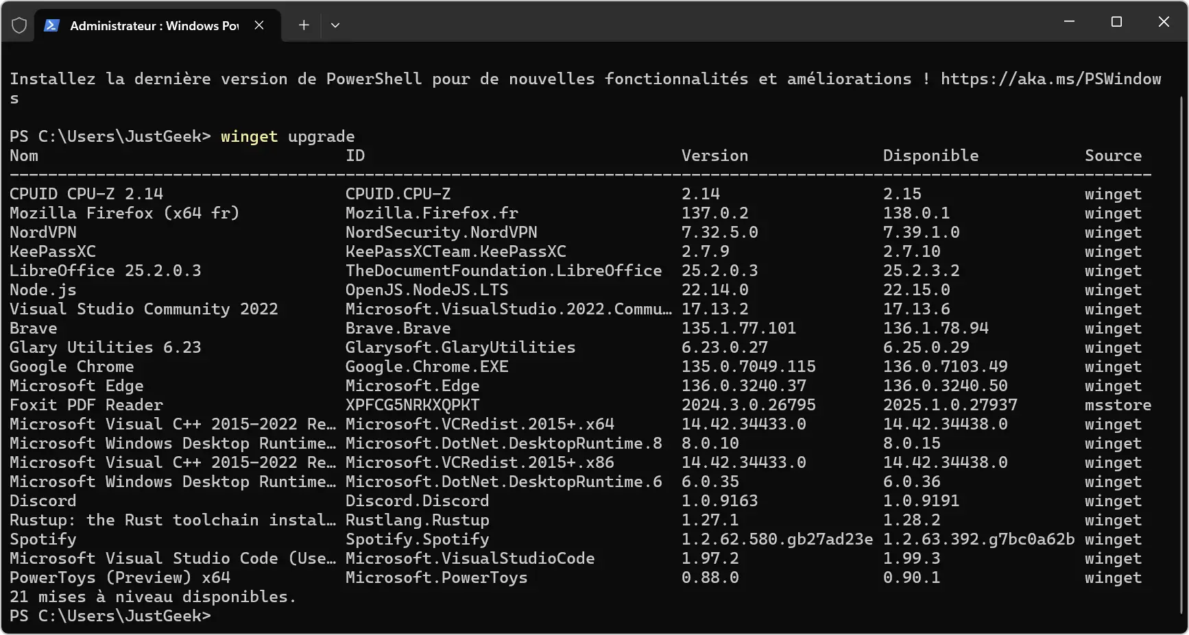
Task: Click 'Mozilla Firefox (x64 fr)' entry
Action: click(125, 213)
